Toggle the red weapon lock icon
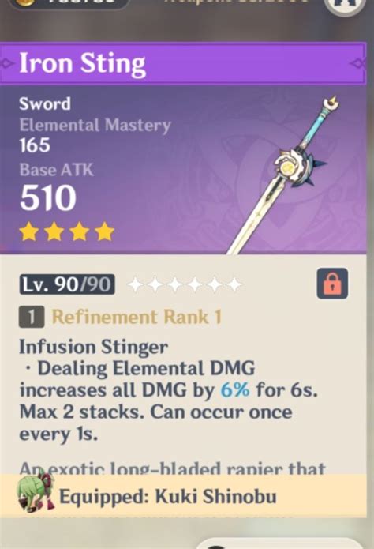 332,284
